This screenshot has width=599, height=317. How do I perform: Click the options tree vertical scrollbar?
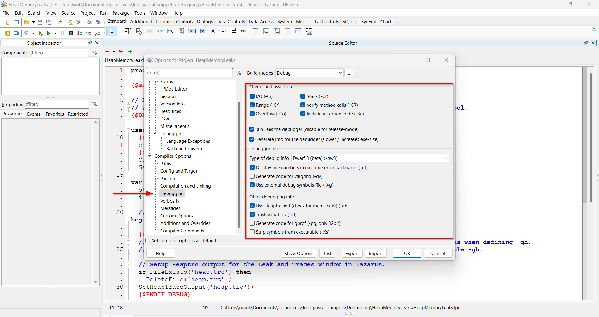[239, 165]
